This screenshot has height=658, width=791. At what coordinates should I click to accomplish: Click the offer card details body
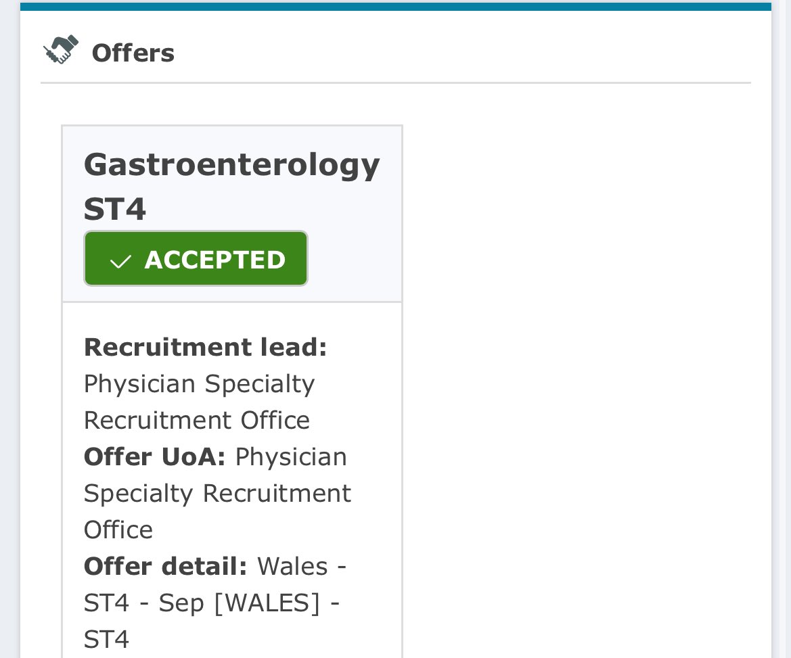tap(232, 480)
